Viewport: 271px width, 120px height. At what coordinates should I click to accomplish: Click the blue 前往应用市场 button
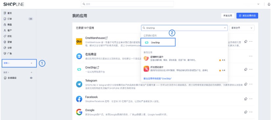click(x=247, y=16)
